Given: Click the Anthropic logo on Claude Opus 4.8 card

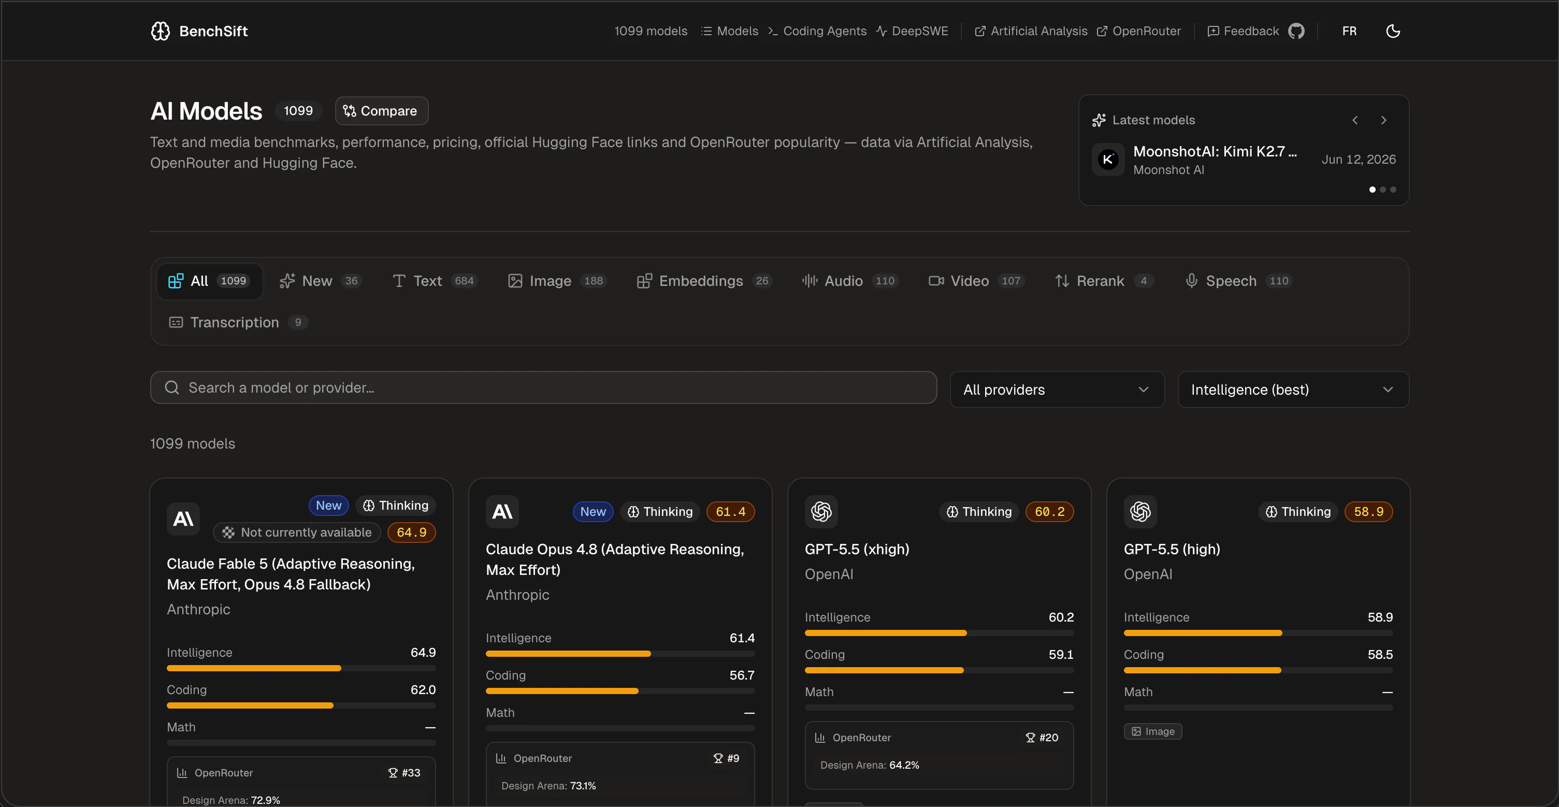Looking at the screenshot, I should point(502,512).
